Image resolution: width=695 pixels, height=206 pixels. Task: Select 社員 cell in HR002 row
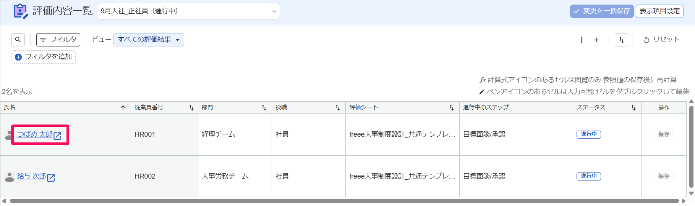309,176
